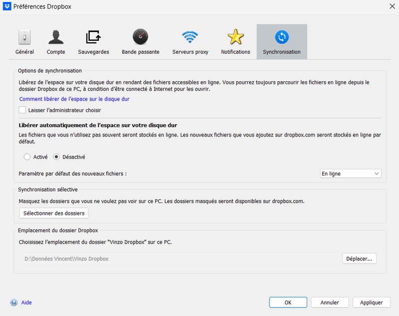
Task: Click the Notifications star icon
Action: click(x=235, y=37)
